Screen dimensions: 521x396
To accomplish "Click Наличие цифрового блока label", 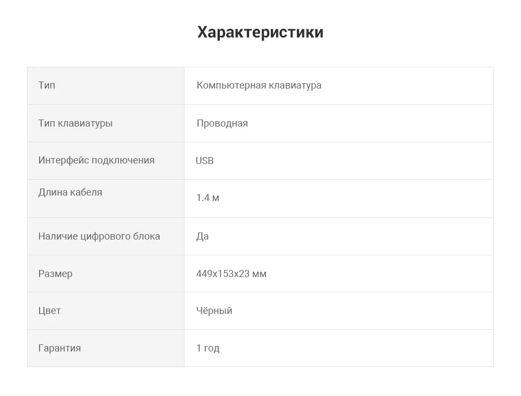I will pos(99,236).
